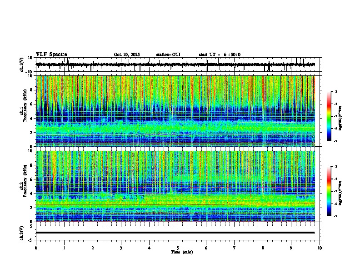Click the ch.1 spectrogram color scale bar

pos(329,116)
